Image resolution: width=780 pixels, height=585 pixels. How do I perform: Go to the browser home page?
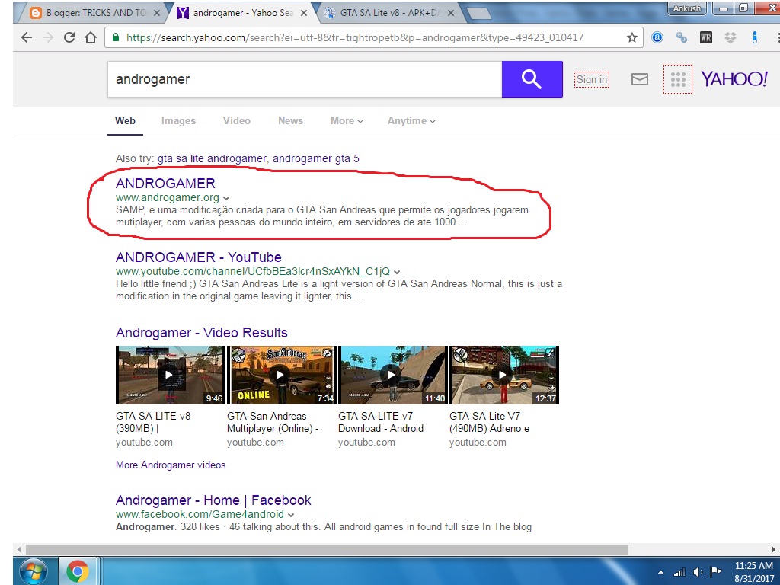click(x=91, y=37)
